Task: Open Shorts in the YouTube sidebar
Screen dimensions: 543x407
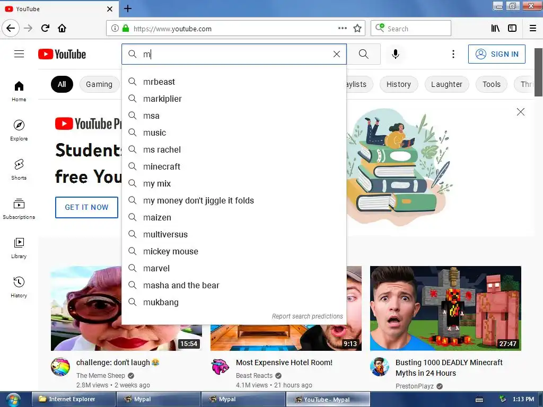Action: point(19,170)
